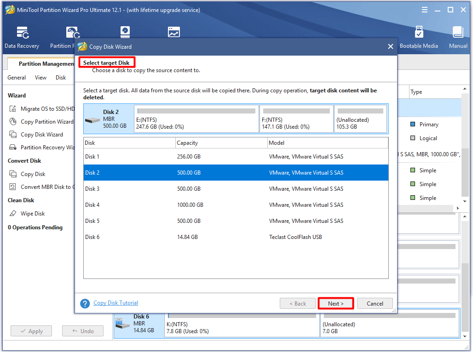This screenshot has height=352, width=473.
Task: Click the Primary blue color legend square
Action: (x=413, y=124)
